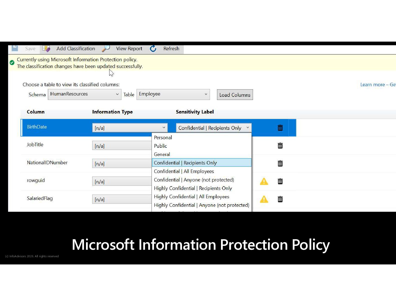Click the Column header

(36, 112)
